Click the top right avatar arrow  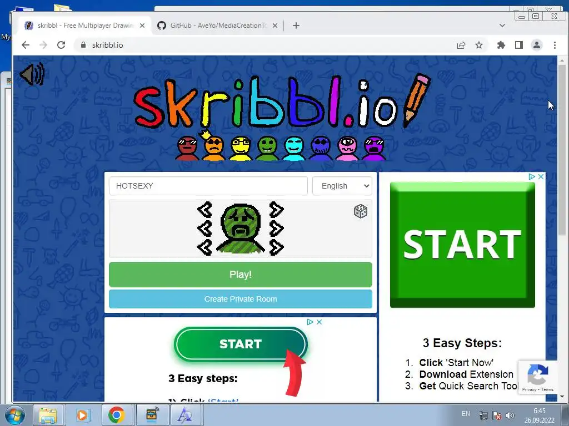point(276,210)
